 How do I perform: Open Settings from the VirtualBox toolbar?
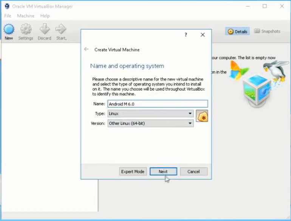[x=26, y=32]
